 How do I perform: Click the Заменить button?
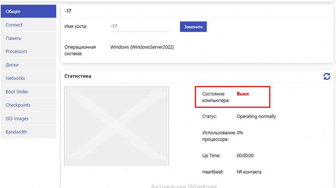(x=193, y=27)
